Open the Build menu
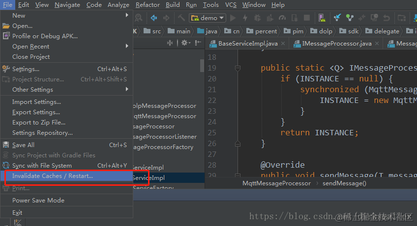The image size is (417, 226). pyautogui.click(x=173, y=5)
